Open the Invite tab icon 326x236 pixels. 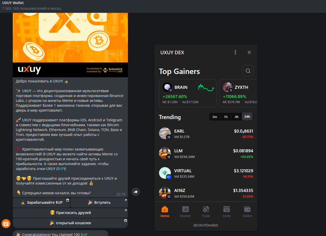[226, 209]
